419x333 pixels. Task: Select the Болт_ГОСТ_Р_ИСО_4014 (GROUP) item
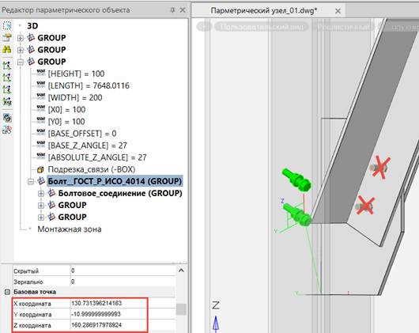(x=115, y=181)
